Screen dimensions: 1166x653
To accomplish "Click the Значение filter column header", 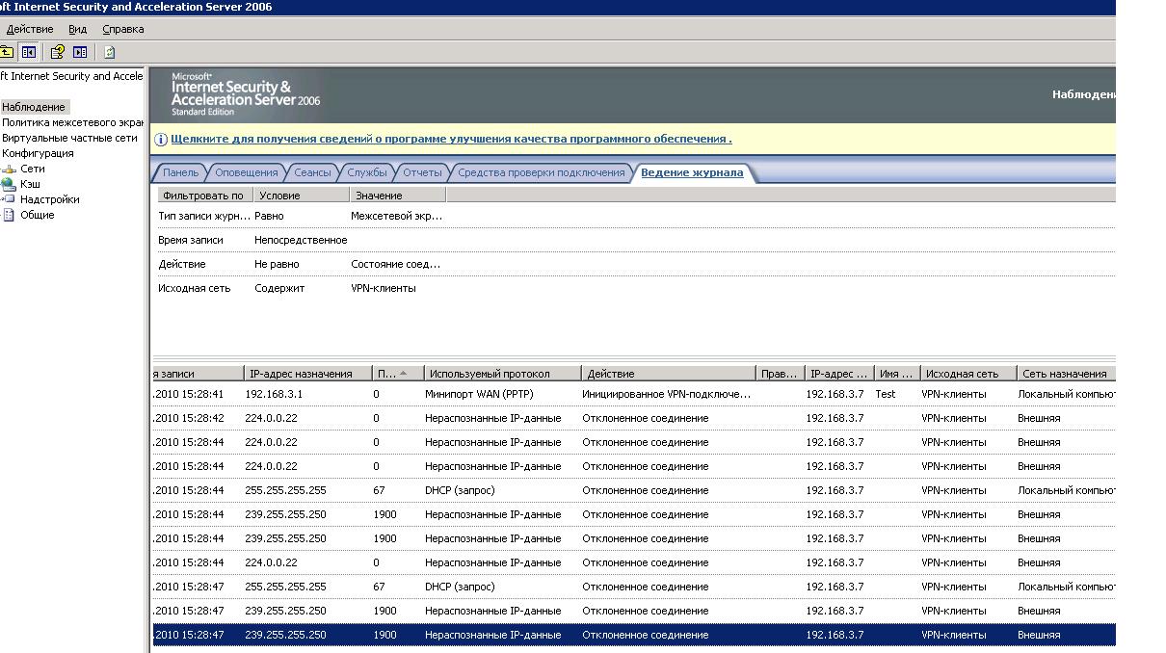I will [x=397, y=196].
